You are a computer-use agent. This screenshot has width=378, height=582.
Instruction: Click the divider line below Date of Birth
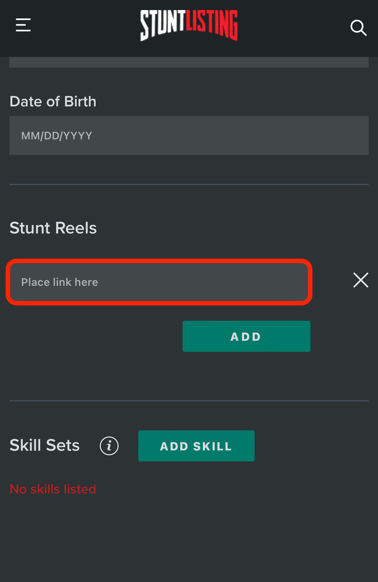point(189,184)
